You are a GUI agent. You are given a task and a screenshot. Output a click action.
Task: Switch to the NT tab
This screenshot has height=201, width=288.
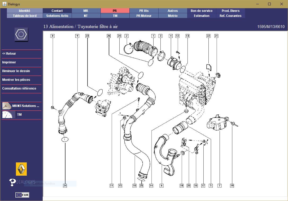pos(86,16)
